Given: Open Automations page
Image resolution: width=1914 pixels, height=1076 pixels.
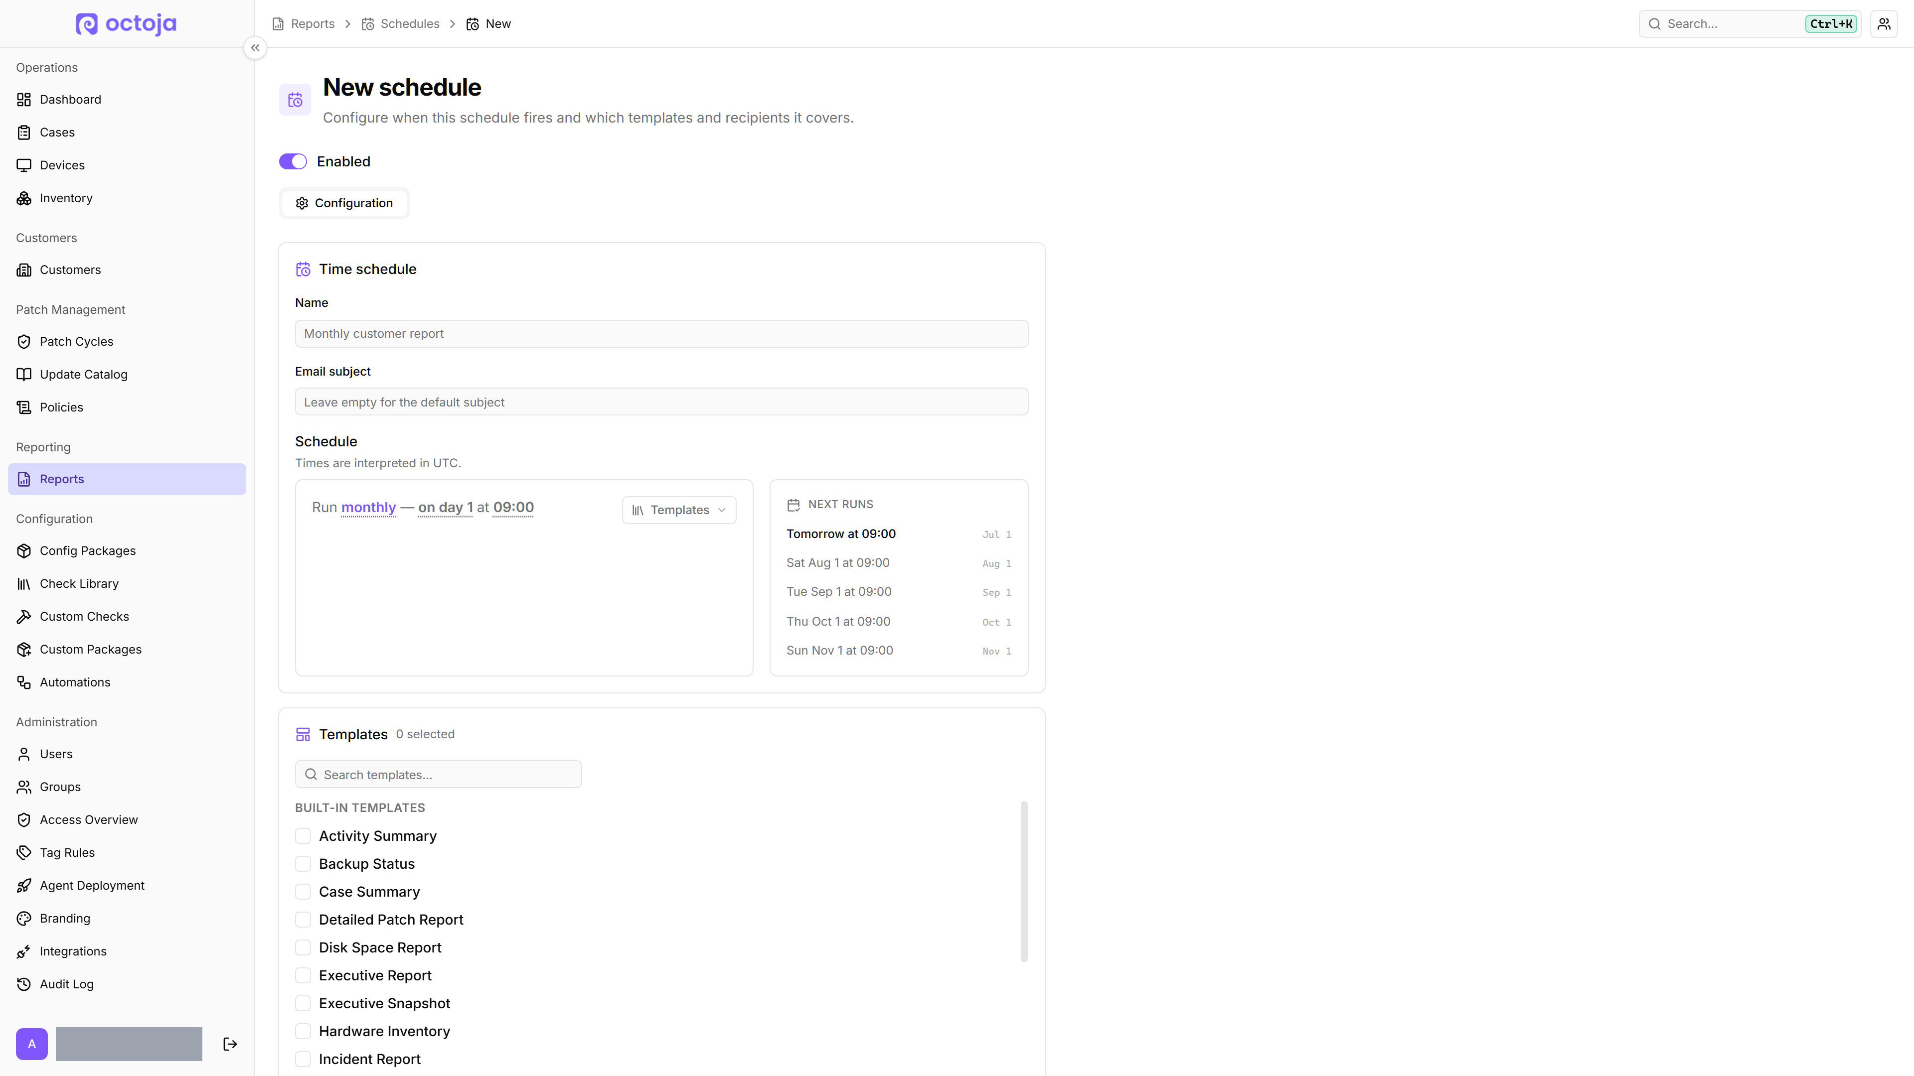Looking at the screenshot, I should click(127, 682).
